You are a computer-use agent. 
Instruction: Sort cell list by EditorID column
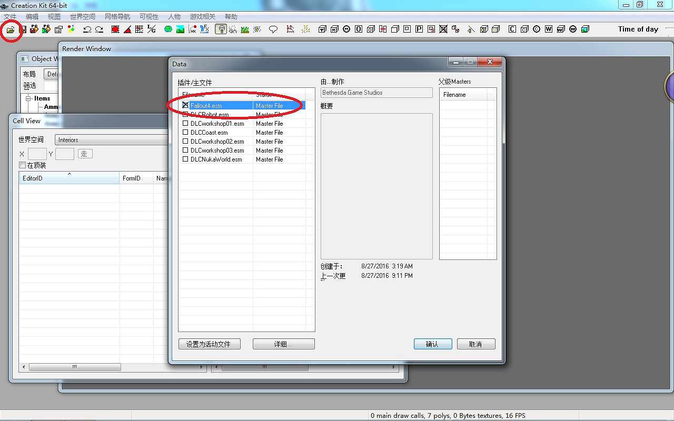click(69, 178)
